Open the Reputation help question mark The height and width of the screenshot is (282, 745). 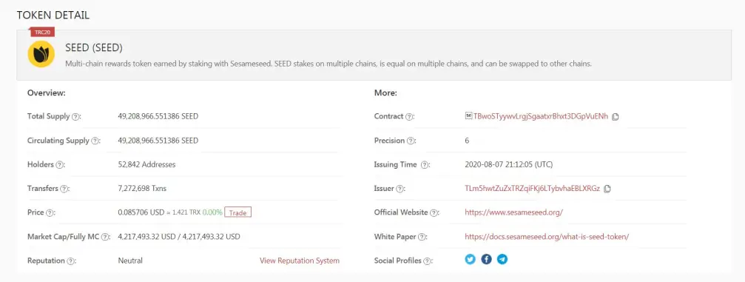coord(70,261)
